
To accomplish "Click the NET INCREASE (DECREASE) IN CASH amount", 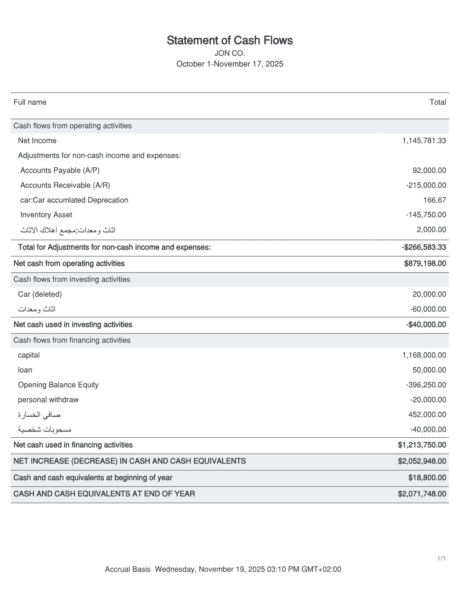I will pos(422,461).
